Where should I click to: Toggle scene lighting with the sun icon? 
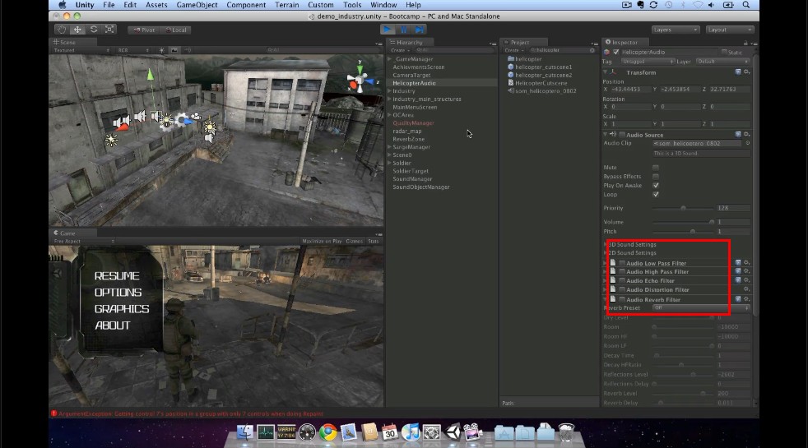pyautogui.click(x=162, y=50)
